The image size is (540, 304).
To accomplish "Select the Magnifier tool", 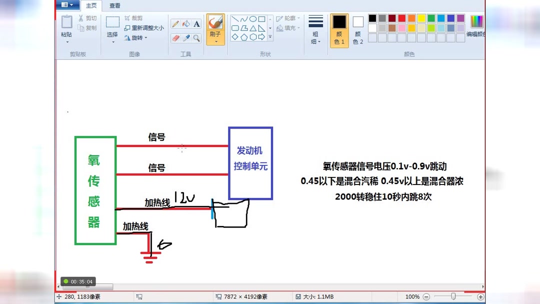I will 195,37.
